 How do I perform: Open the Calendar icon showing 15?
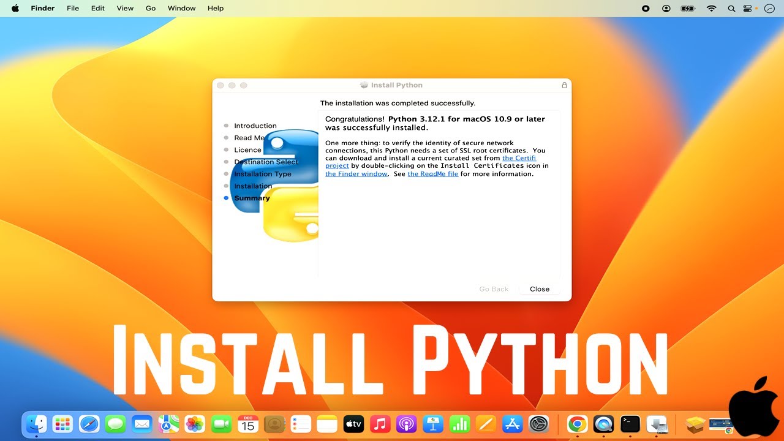click(x=248, y=424)
